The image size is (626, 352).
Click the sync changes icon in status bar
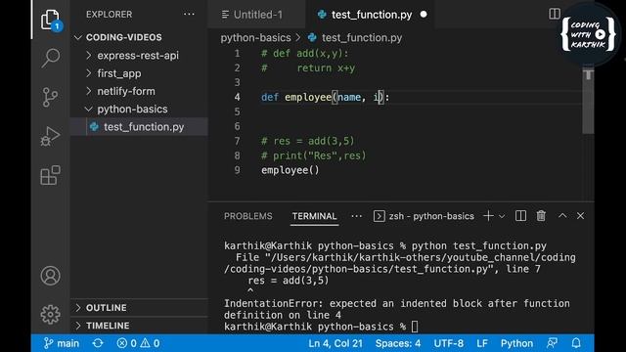coord(98,343)
